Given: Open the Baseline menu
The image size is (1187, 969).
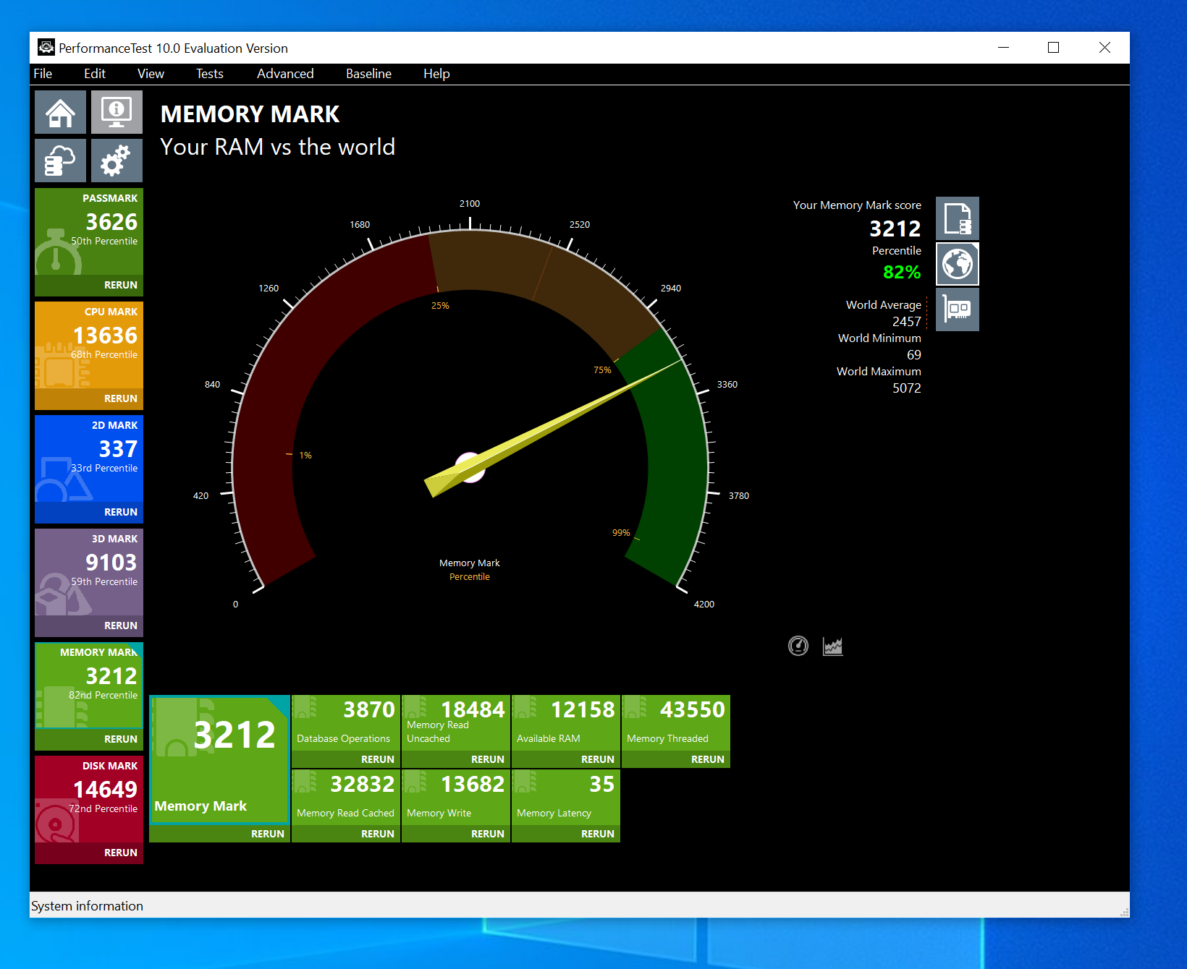Looking at the screenshot, I should [x=368, y=74].
